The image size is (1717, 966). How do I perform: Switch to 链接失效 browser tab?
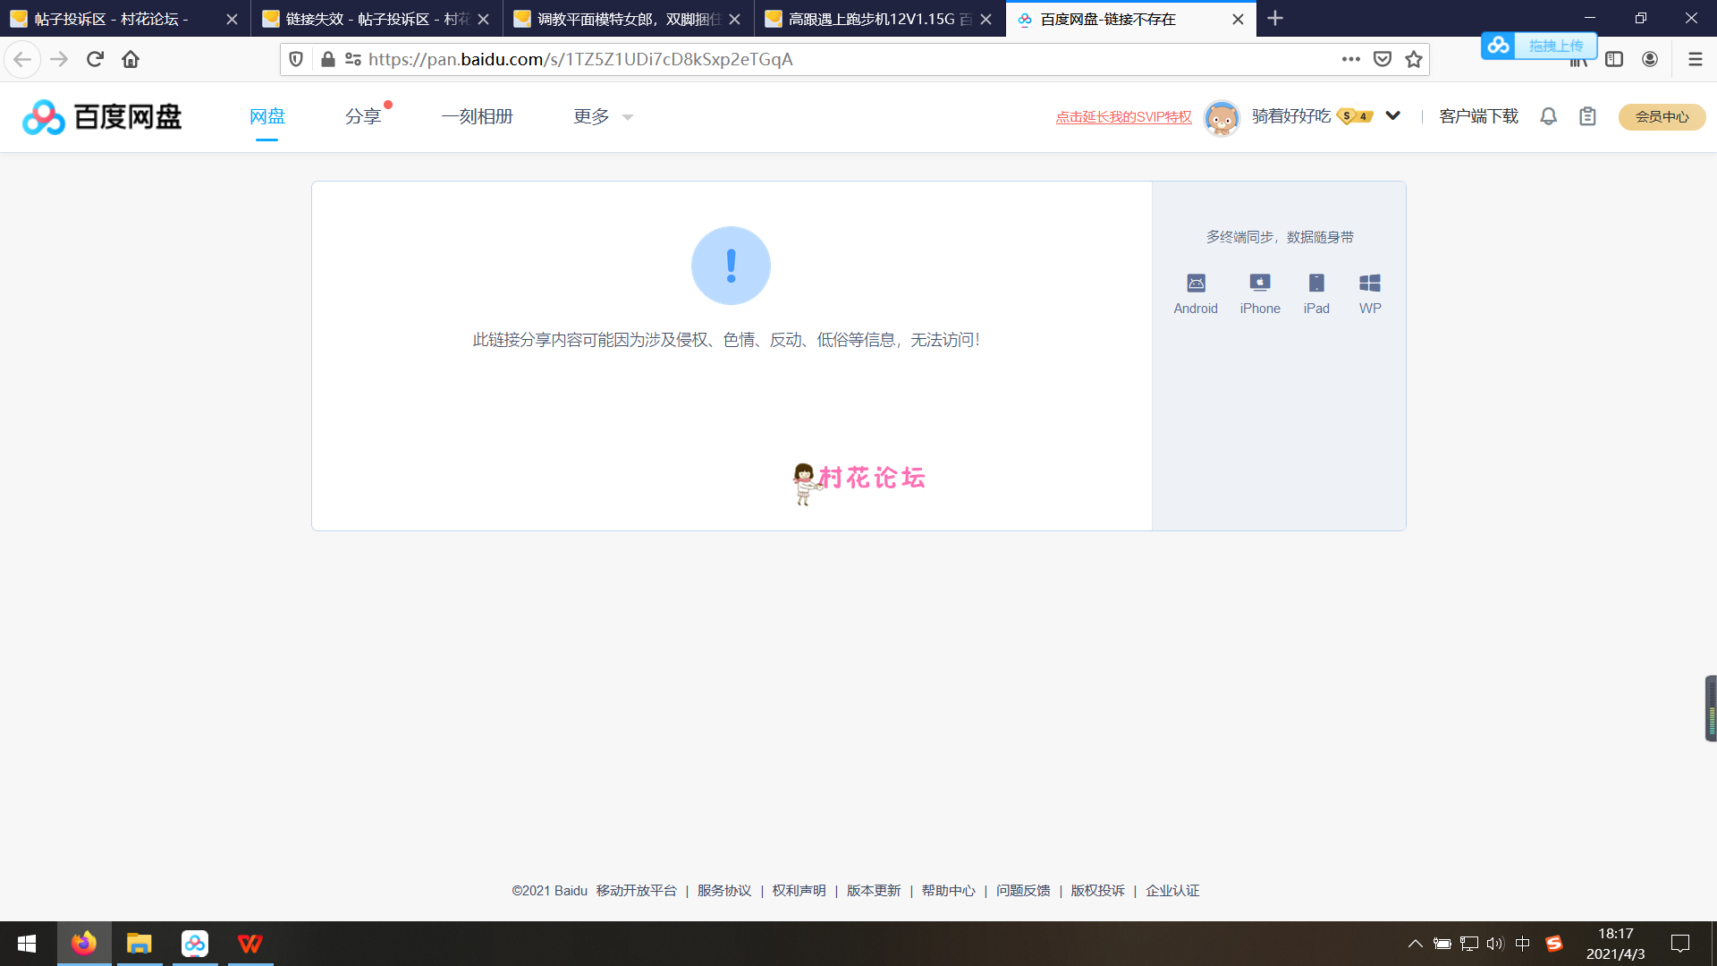[376, 19]
